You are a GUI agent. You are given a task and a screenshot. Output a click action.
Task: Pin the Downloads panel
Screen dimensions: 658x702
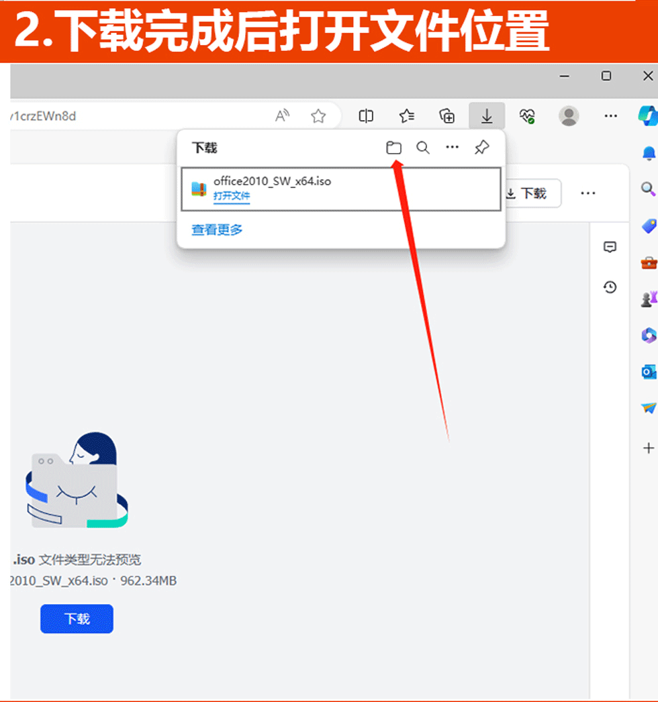tap(482, 147)
